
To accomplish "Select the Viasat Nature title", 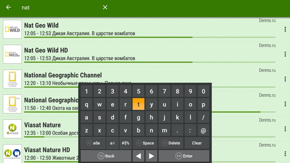I will [x=42, y=125].
